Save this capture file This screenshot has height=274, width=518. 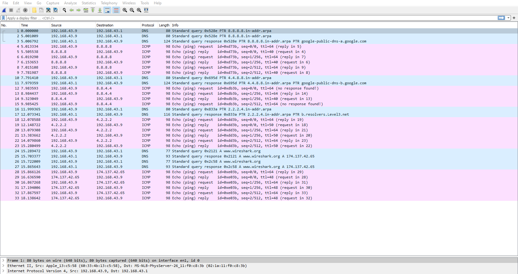pyautogui.click(x=41, y=10)
